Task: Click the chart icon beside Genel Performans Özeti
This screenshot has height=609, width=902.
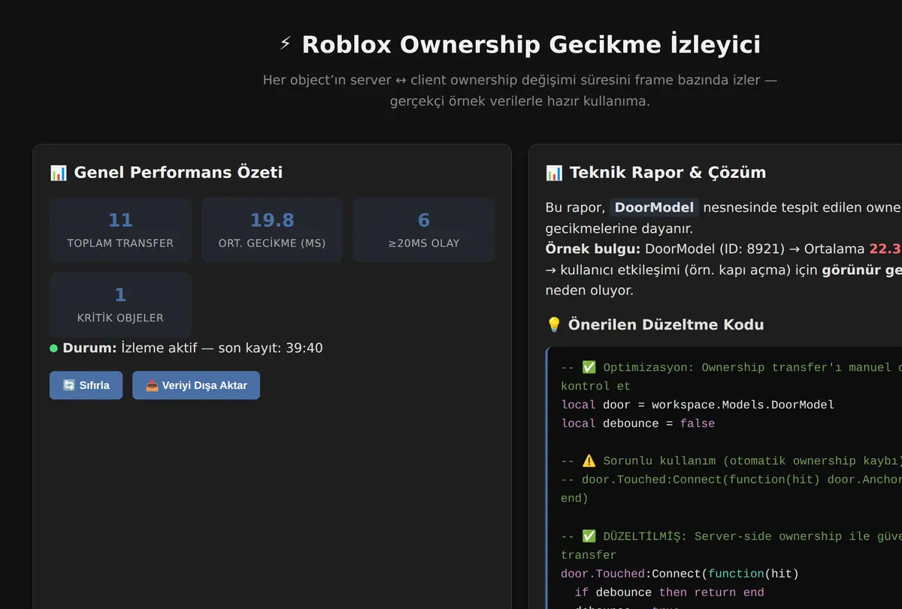Action: point(58,173)
